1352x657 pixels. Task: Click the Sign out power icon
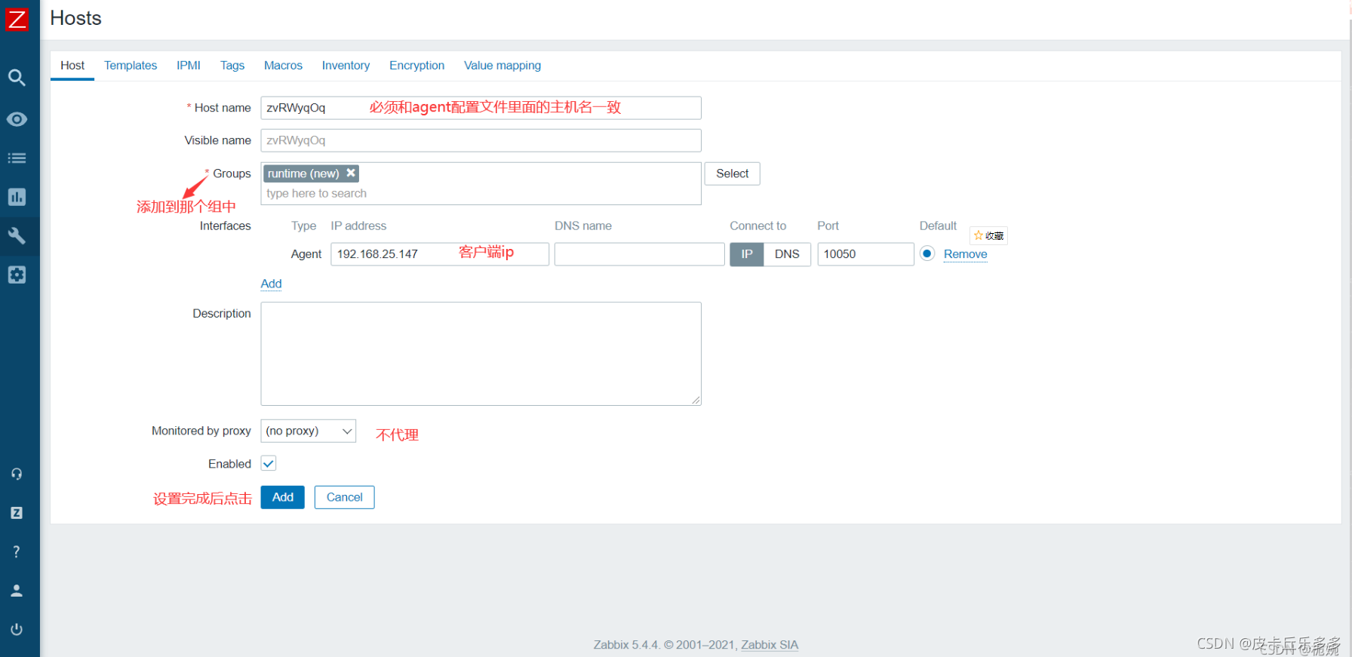pyautogui.click(x=17, y=629)
